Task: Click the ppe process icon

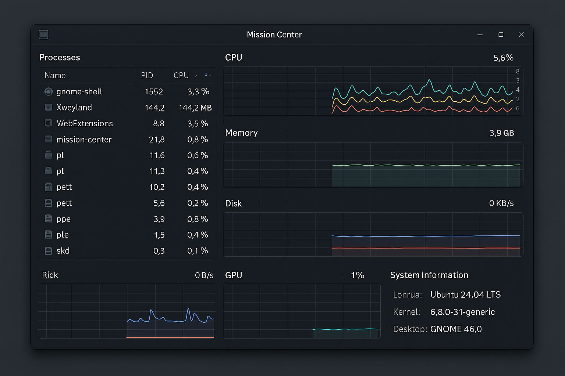Action: [x=48, y=219]
